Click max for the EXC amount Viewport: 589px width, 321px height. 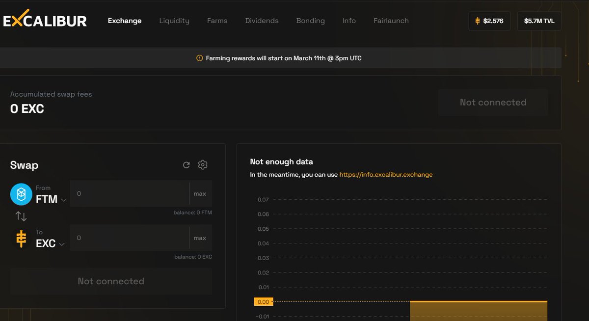(x=200, y=238)
